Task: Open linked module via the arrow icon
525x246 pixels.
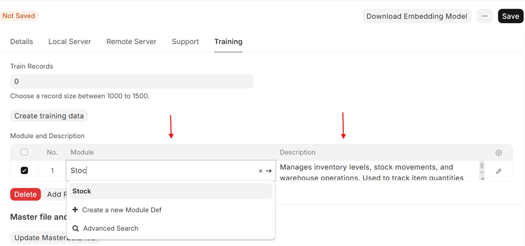Action: [x=269, y=171]
